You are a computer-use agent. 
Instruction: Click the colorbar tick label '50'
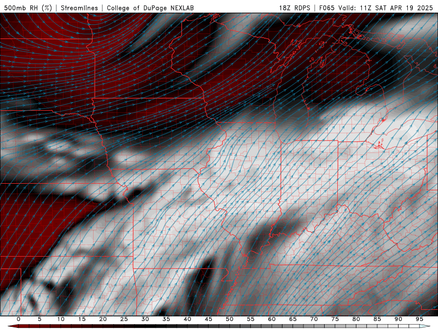229,319
